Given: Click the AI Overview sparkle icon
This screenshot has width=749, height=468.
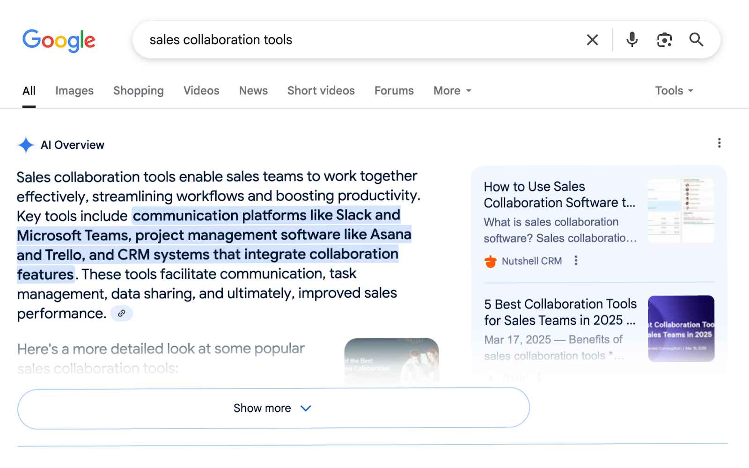Looking at the screenshot, I should (26, 145).
